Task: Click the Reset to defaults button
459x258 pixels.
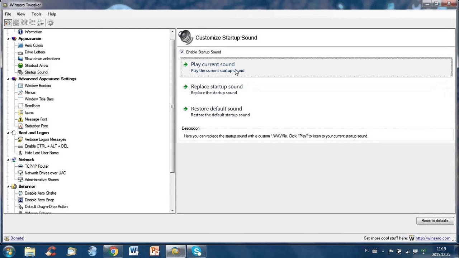Action: tap(435, 221)
